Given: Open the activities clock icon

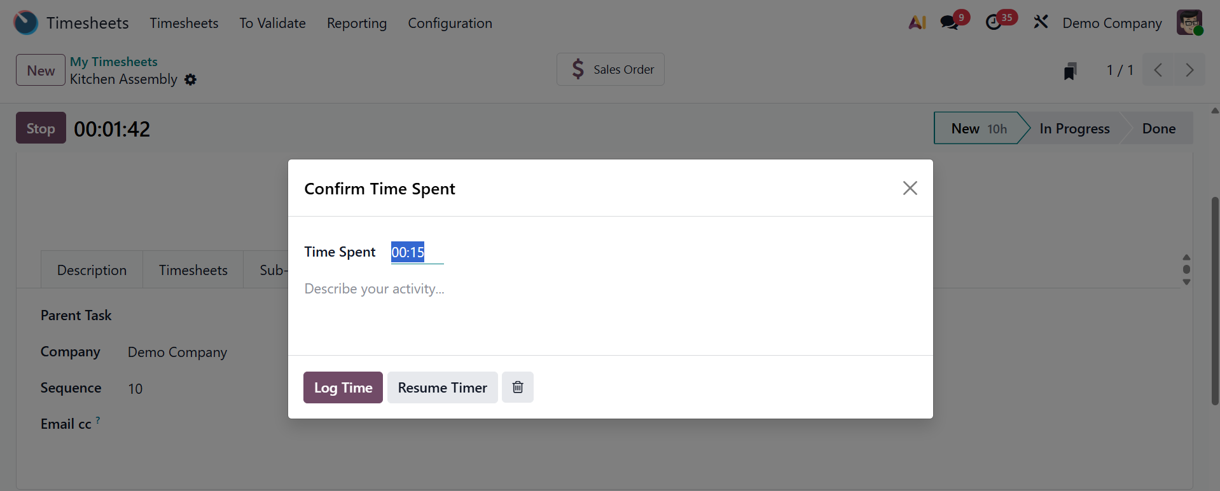Looking at the screenshot, I should [x=994, y=23].
